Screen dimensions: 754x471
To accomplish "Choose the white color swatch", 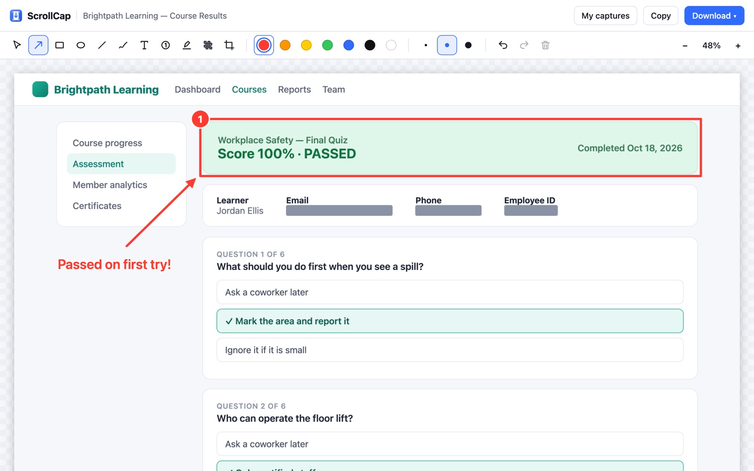I will pos(391,45).
